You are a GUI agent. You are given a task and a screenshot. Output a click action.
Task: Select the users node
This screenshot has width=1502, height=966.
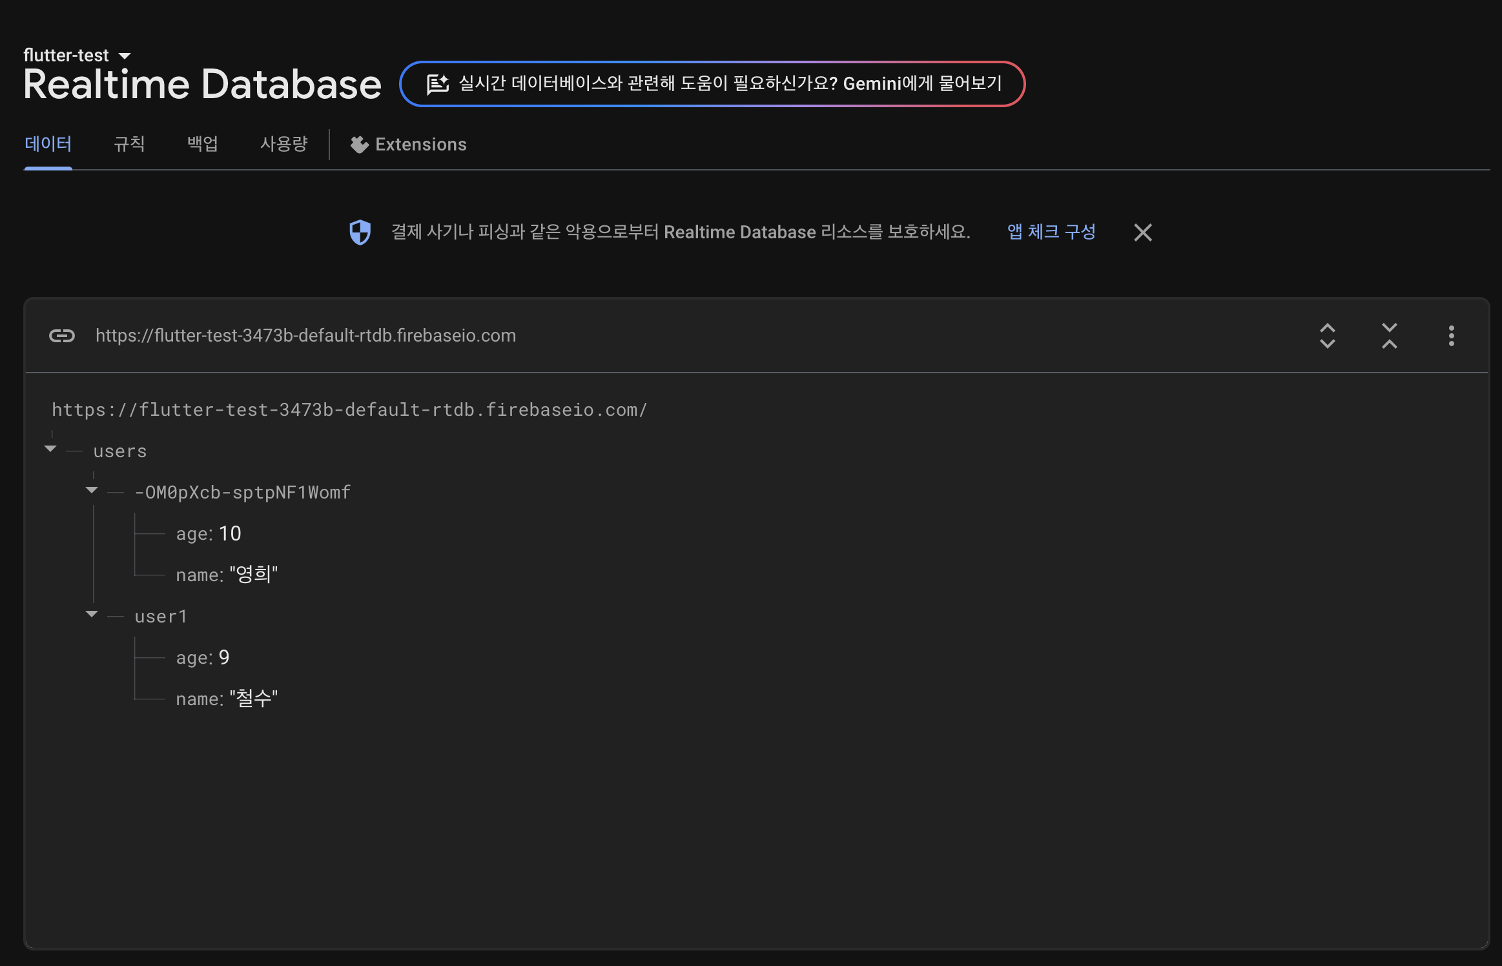tap(120, 451)
